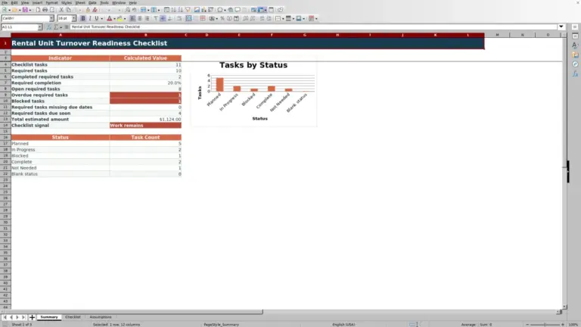This screenshot has width=581, height=327.
Task: Open the Sidebar Gallery panel icon
Action: [x=575, y=54]
